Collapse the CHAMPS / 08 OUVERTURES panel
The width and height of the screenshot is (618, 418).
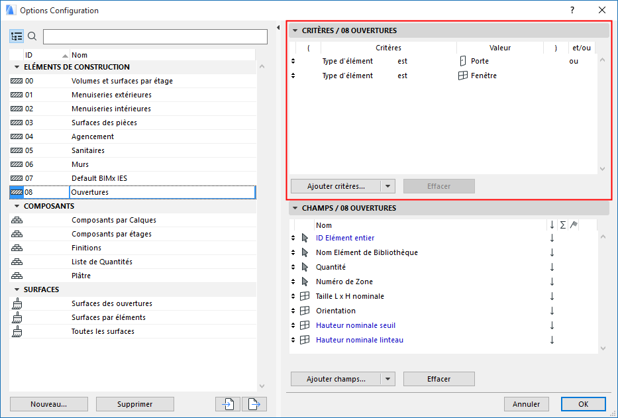coord(295,208)
